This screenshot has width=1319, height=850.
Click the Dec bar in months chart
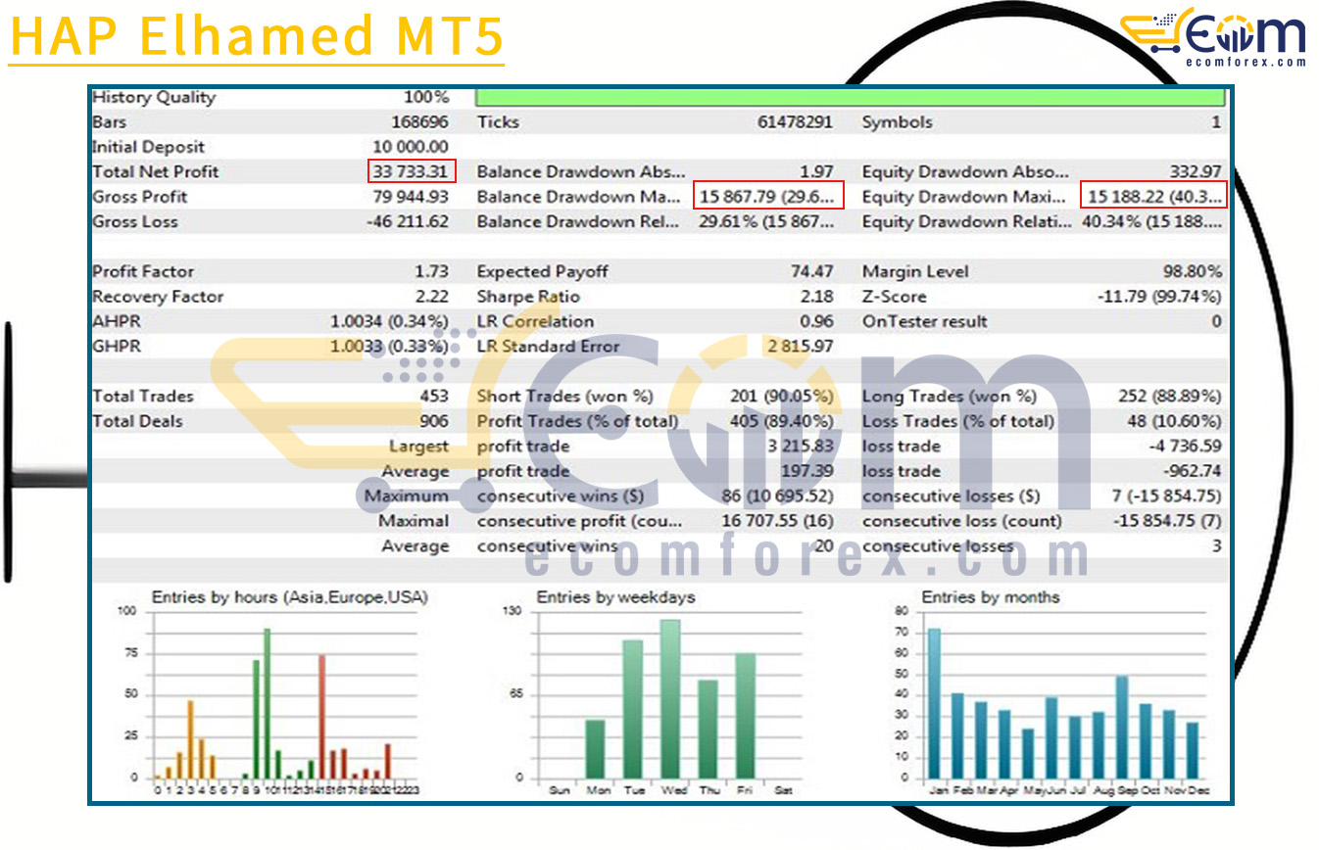1193,750
